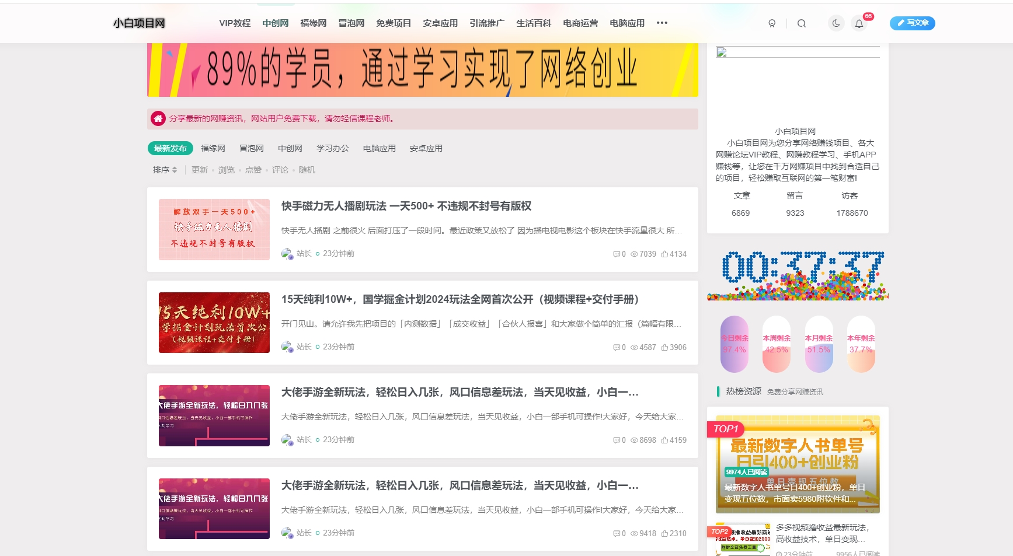Click the red home announcement icon
Image resolution: width=1013 pixels, height=556 pixels.
[x=157, y=118]
